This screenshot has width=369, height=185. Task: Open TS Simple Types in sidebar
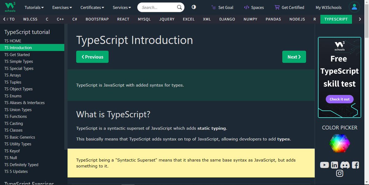32,61
